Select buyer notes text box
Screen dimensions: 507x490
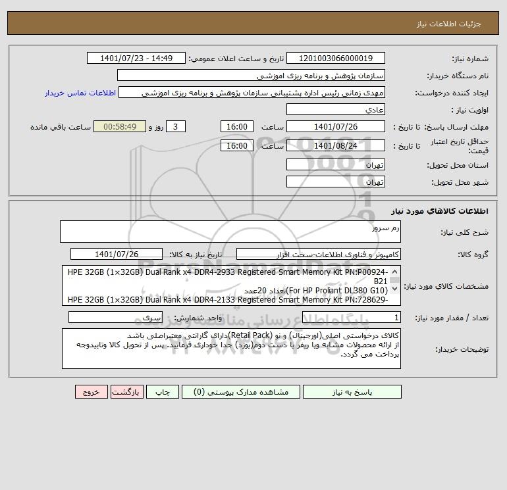[x=231, y=349]
